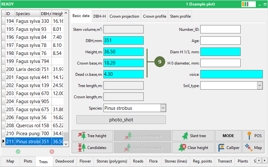Click the Live crown base button

point(143,136)
